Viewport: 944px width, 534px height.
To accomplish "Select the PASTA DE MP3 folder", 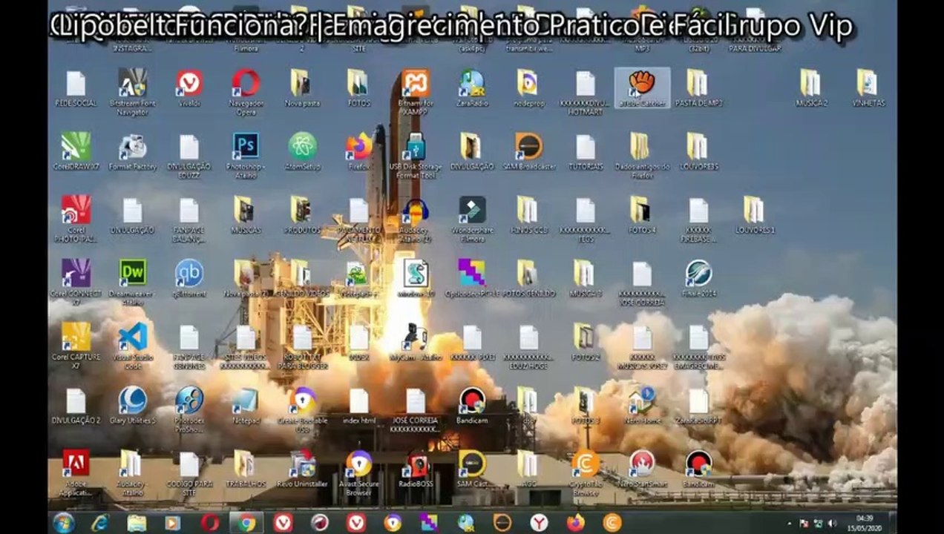I will (x=698, y=88).
